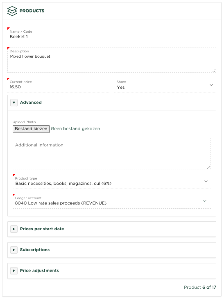Click the Bestand kiezen file button
Viewport: 224px width, 299px height.
point(31,129)
